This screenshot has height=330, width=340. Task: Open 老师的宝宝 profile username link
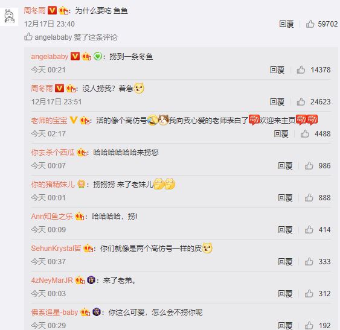50,121
